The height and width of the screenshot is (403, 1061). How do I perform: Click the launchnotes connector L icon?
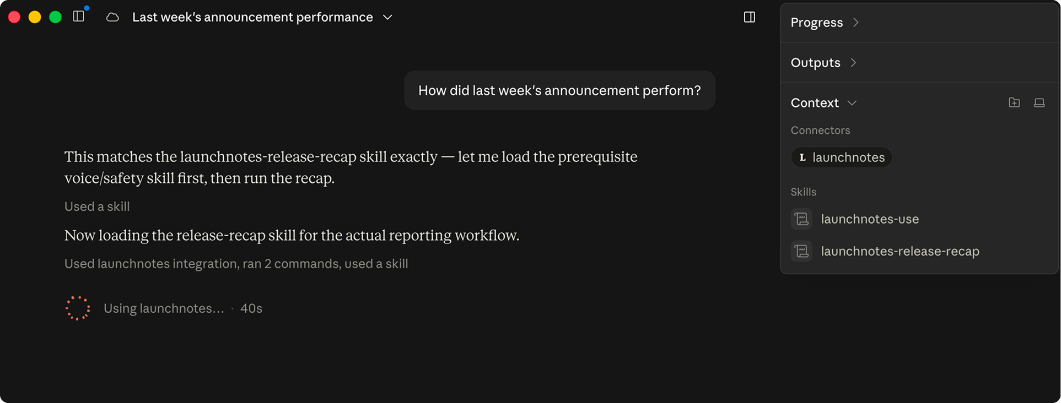803,157
